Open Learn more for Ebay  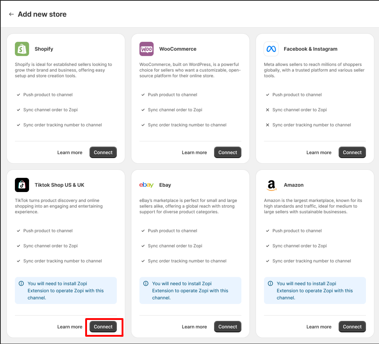194,327
